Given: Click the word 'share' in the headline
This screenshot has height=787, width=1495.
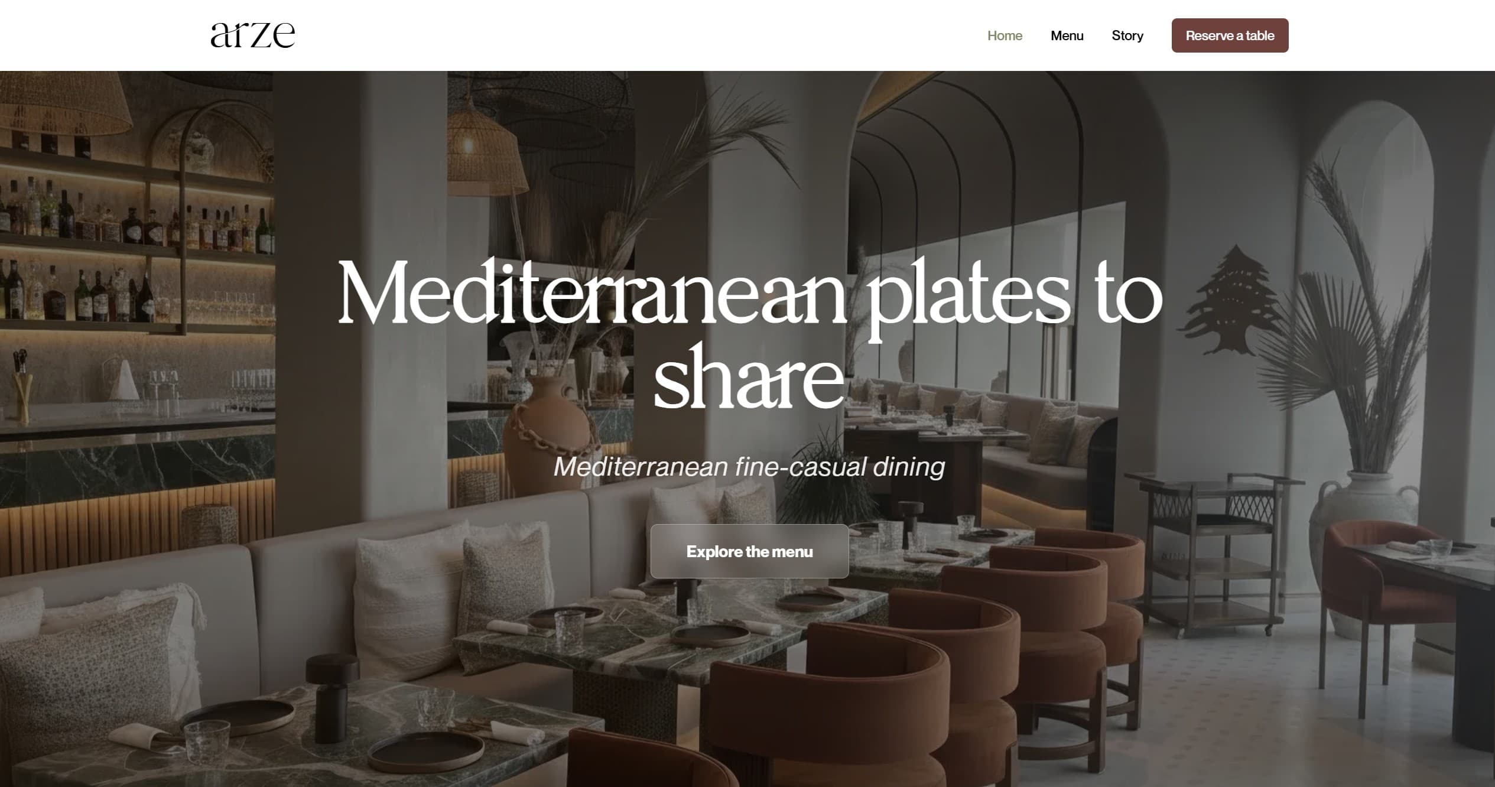Looking at the screenshot, I should coord(749,378).
